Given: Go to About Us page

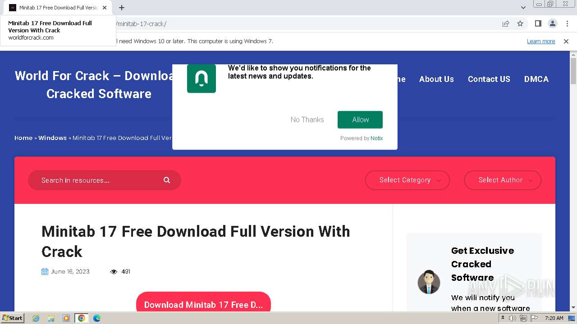Looking at the screenshot, I should pyautogui.click(x=436, y=79).
